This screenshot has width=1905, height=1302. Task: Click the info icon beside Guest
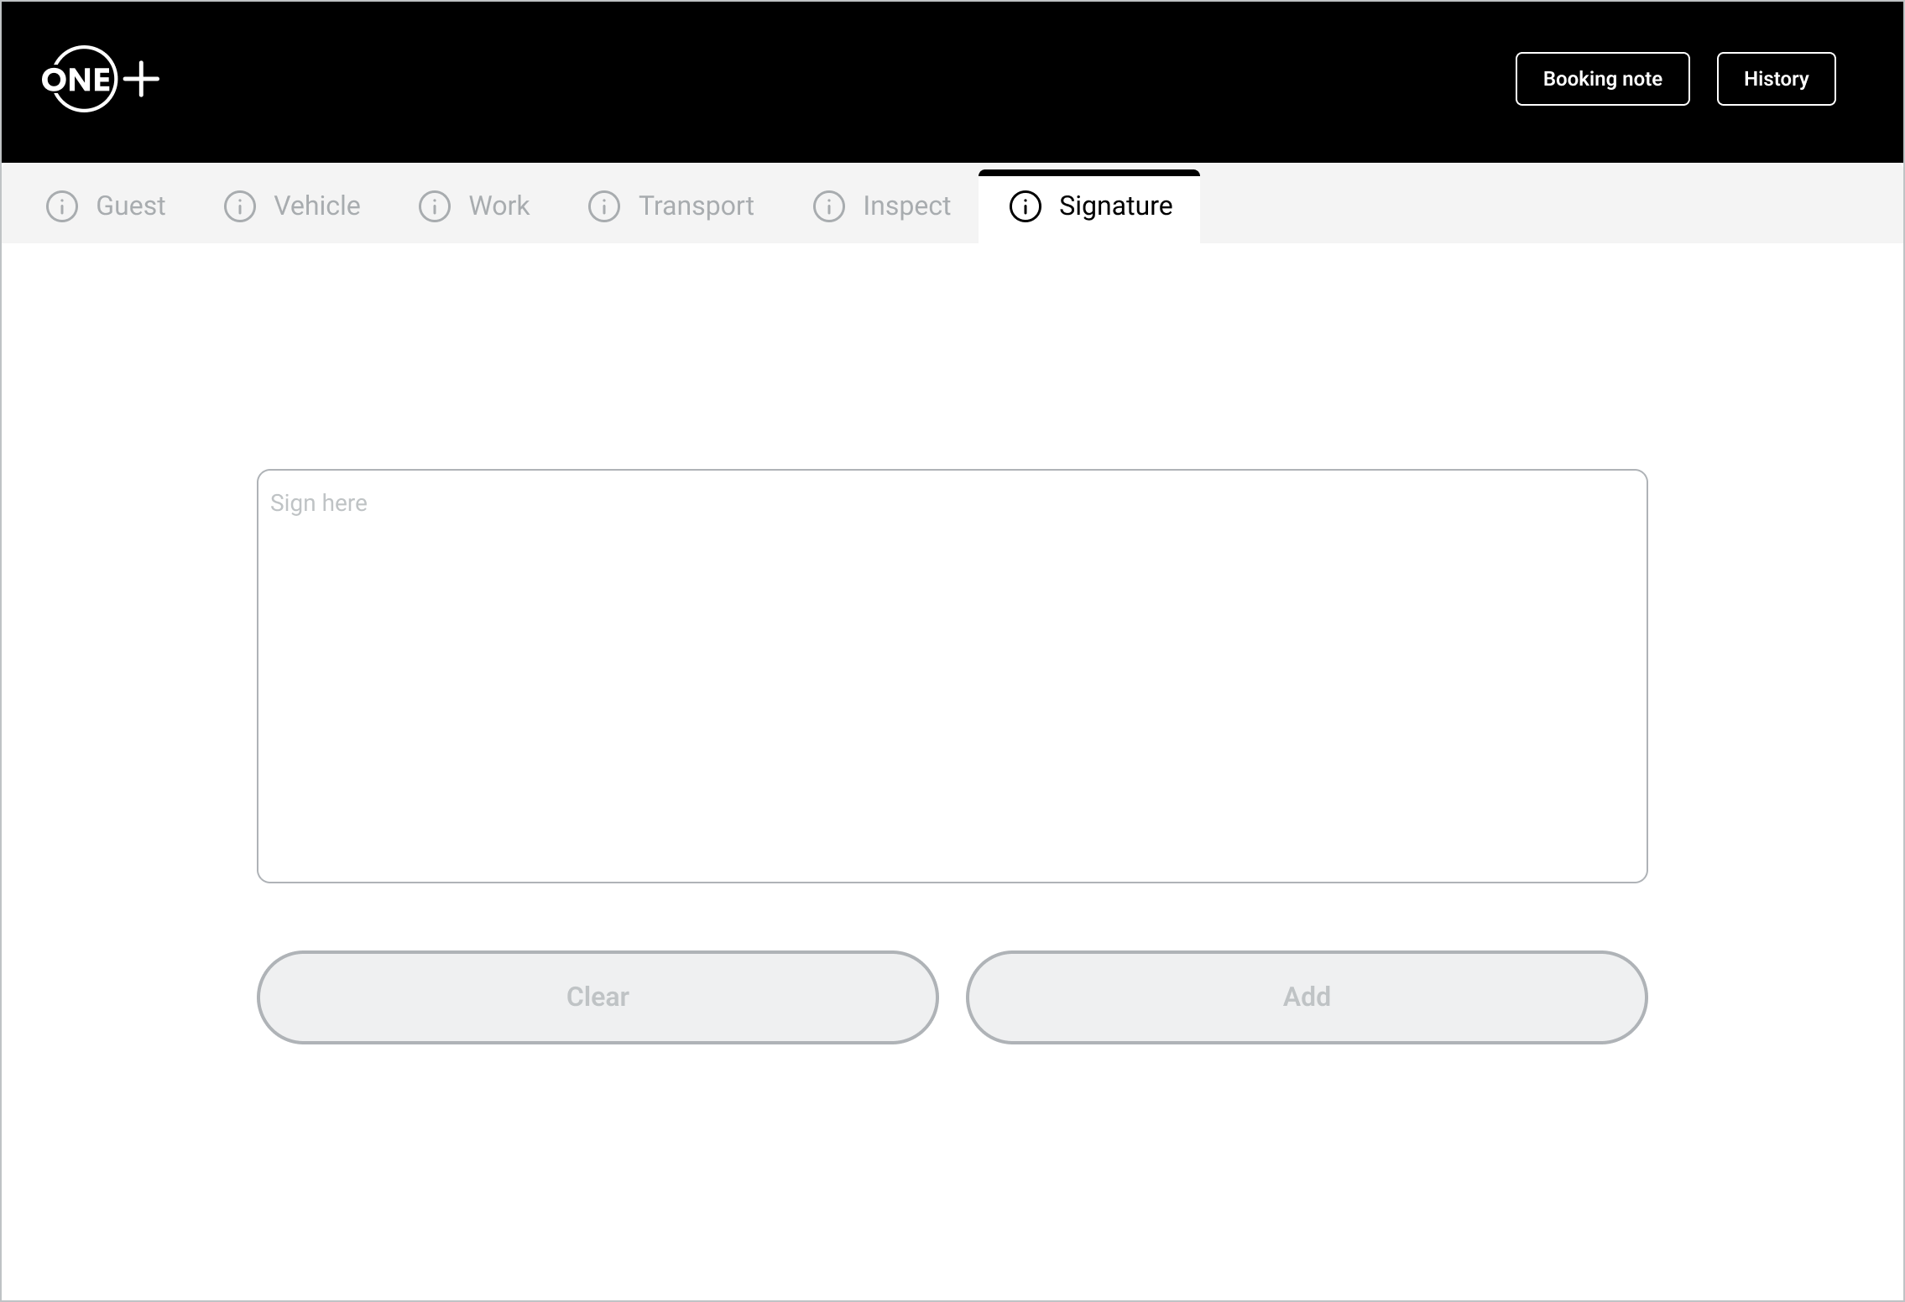point(62,206)
